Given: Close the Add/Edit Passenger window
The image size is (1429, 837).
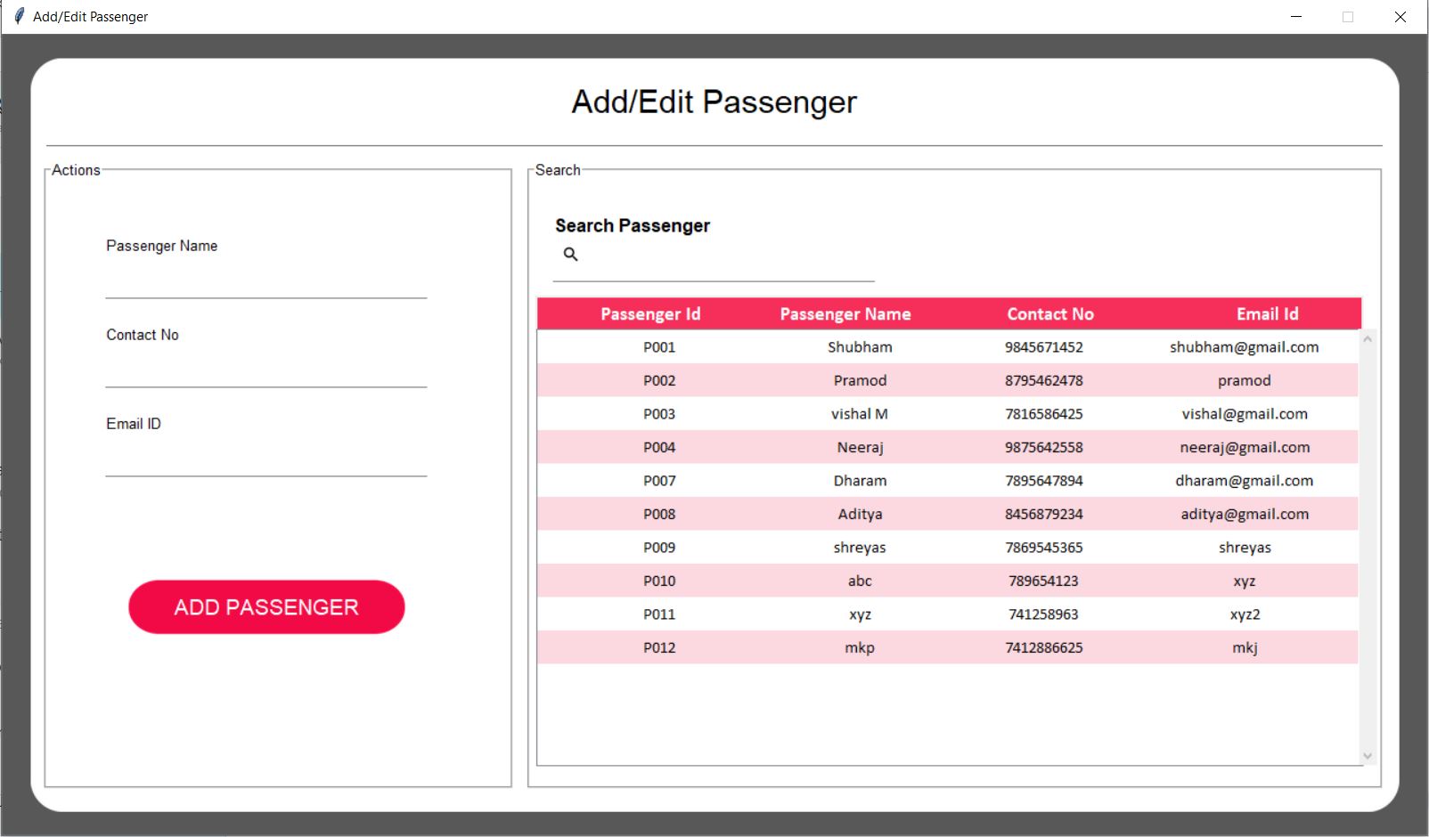Looking at the screenshot, I should tap(1400, 17).
